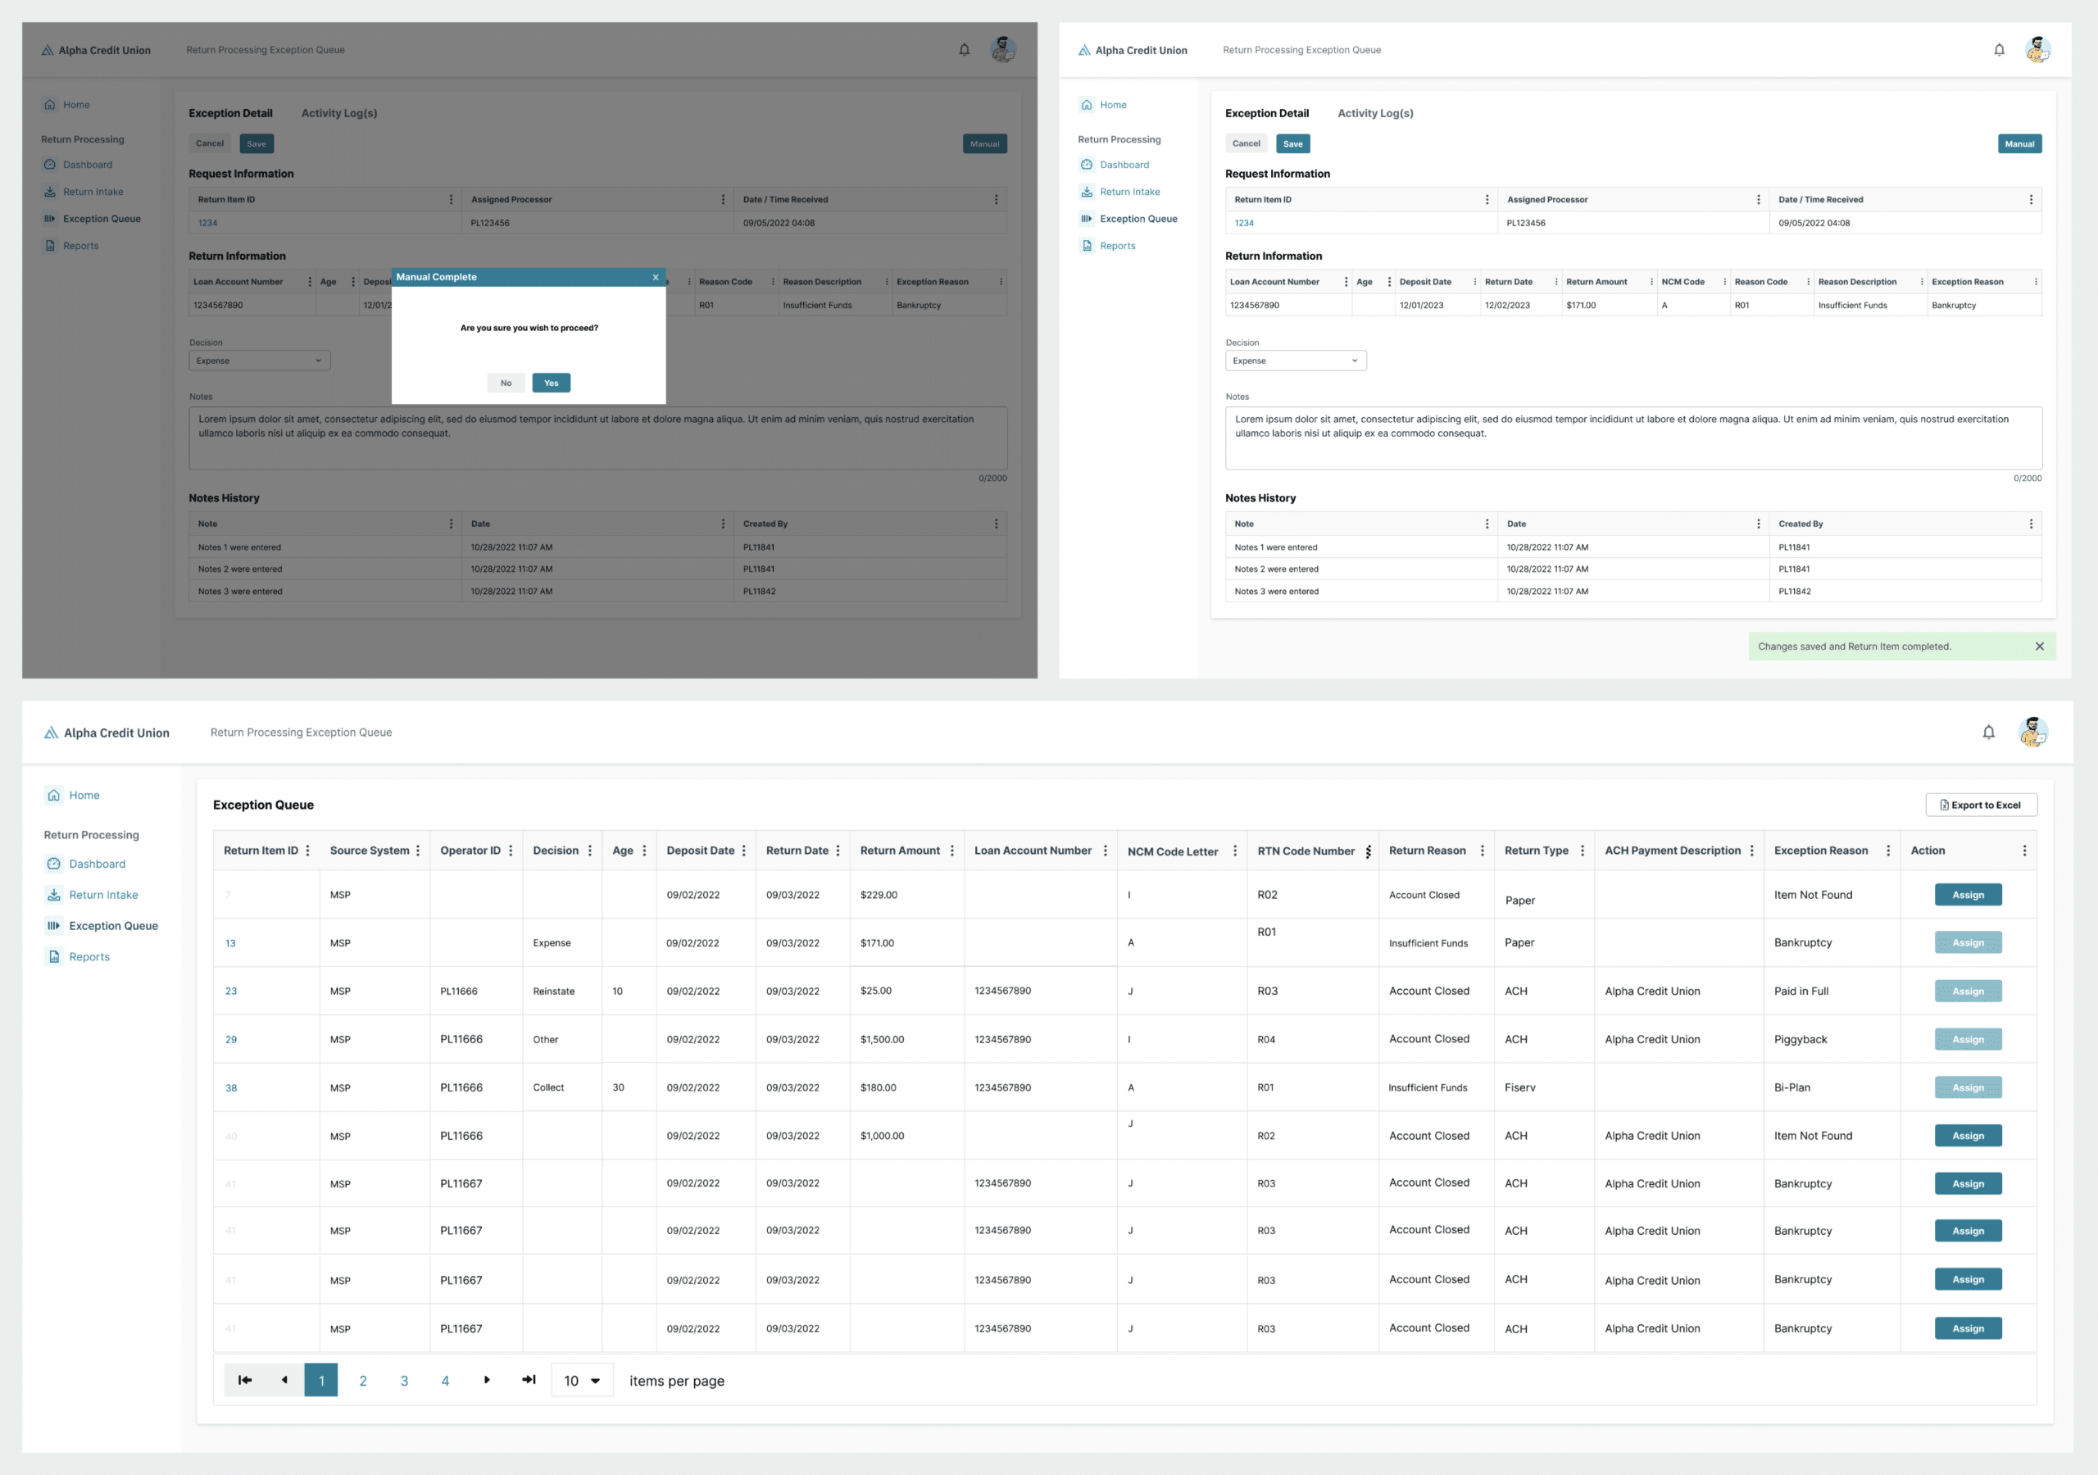Close the Manual Complete dialog
Viewport: 2098px width, 1475px height.
click(655, 277)
